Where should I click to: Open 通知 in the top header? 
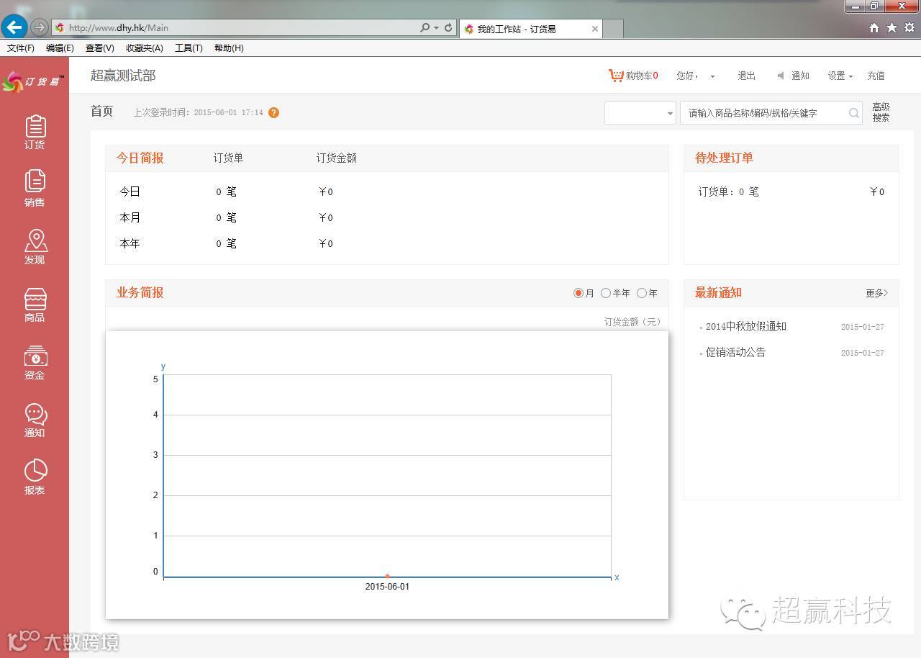pyautogui.click(x=800, y=76)
